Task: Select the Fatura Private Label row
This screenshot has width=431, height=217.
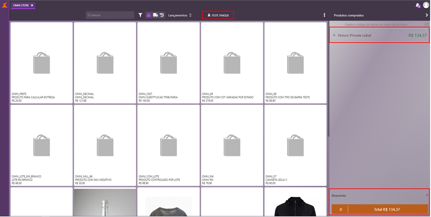Action: coord(379,35)
